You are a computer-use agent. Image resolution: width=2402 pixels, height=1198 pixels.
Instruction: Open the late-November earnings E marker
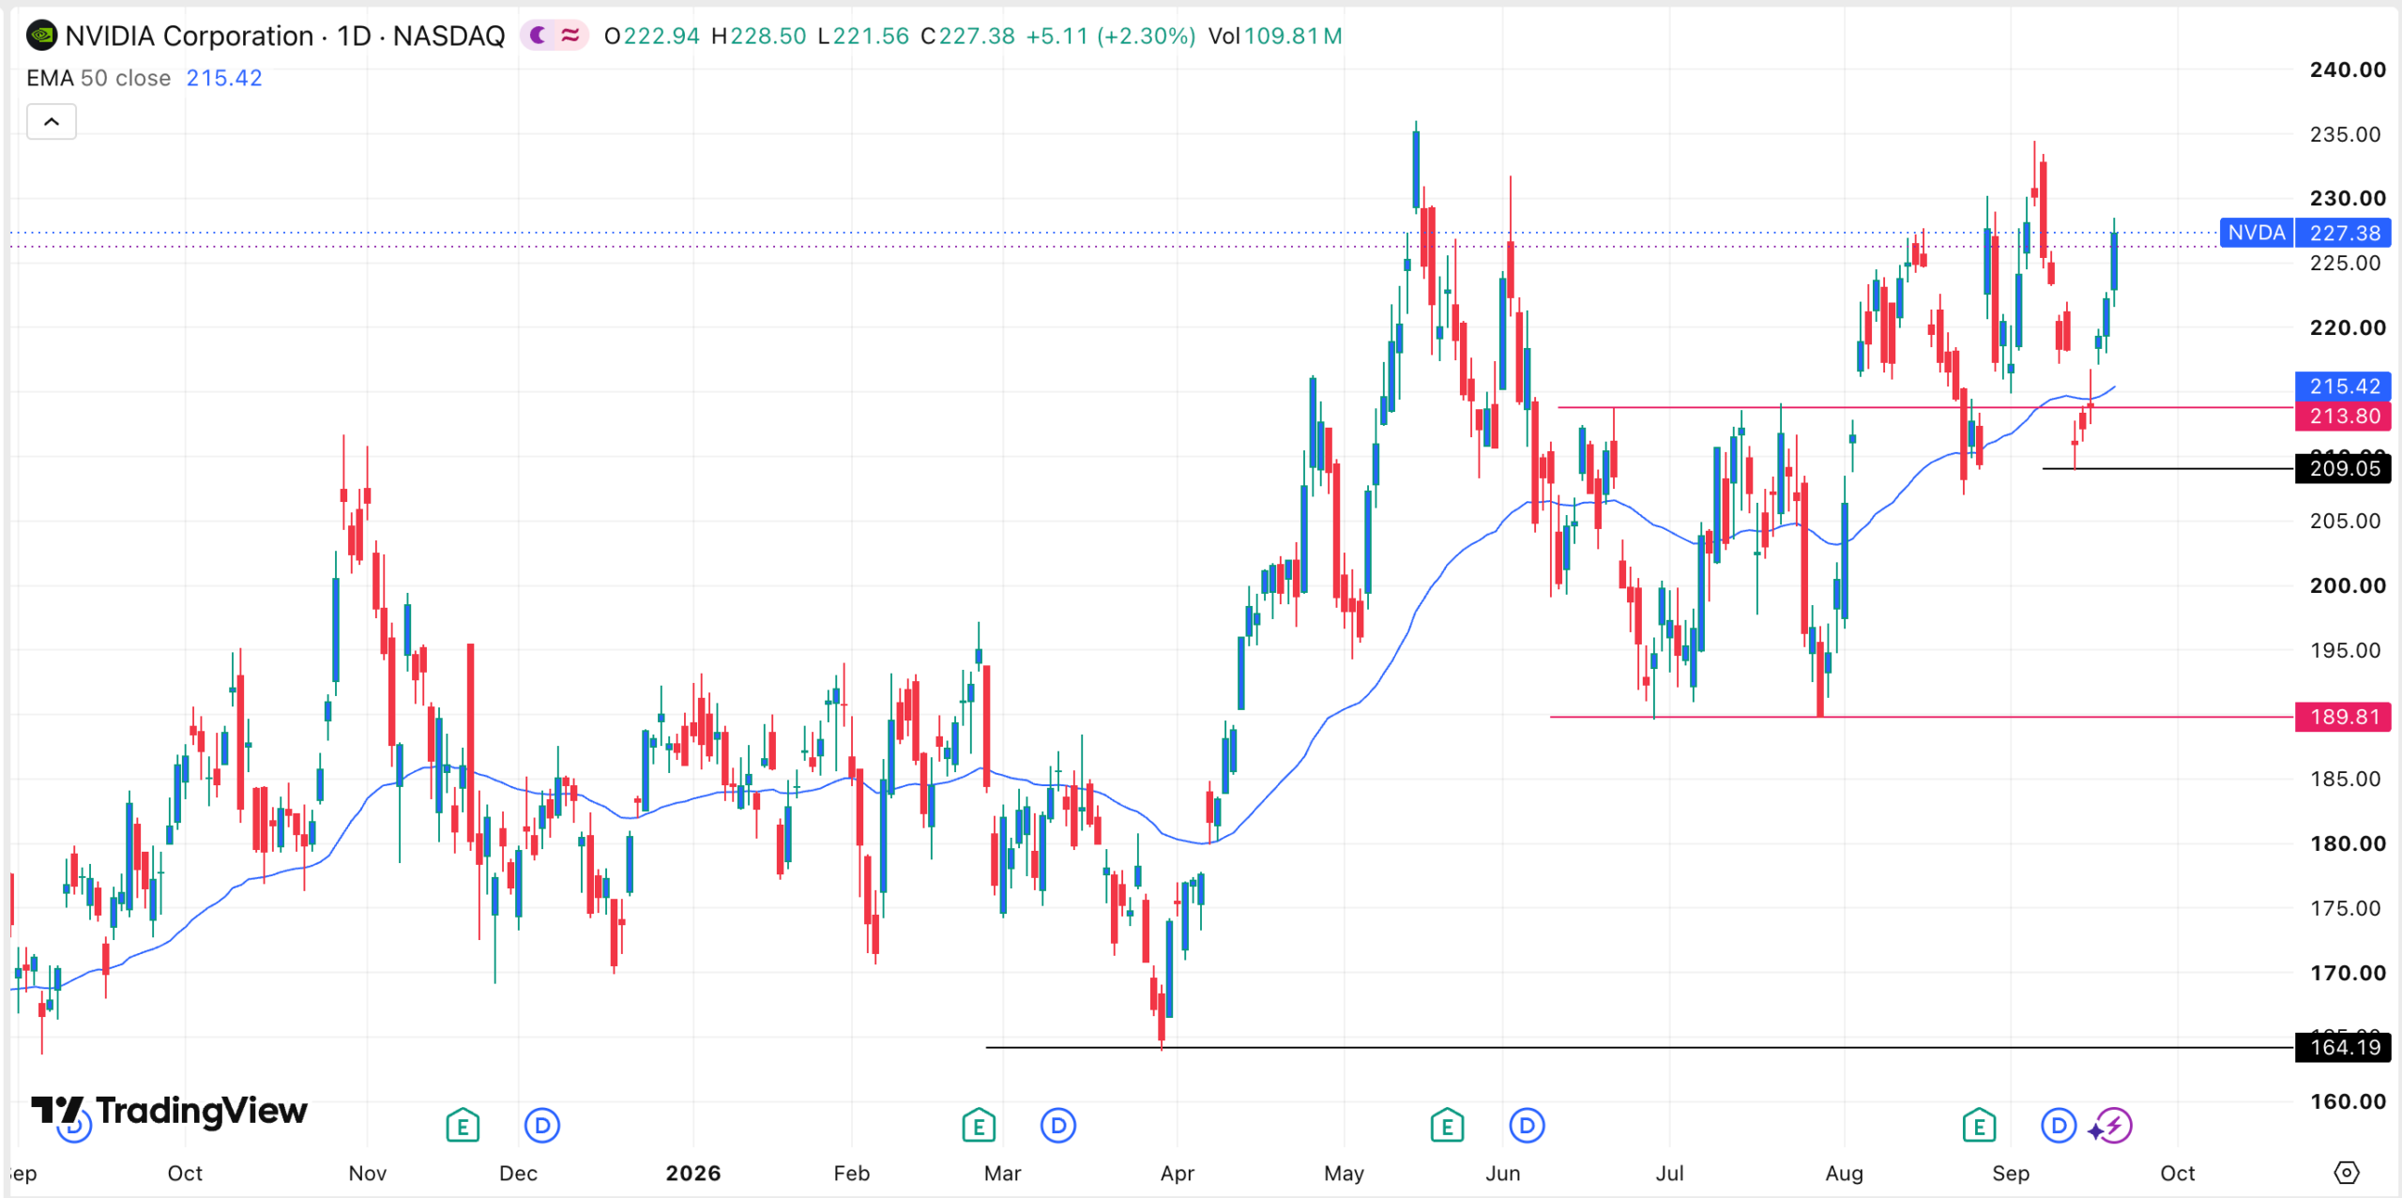[x=463, y=1125]
